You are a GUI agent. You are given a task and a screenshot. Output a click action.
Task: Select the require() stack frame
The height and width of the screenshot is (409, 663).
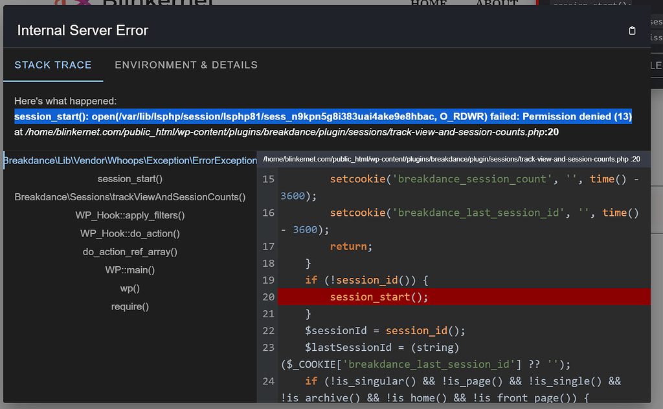click(x=129, y=307)
